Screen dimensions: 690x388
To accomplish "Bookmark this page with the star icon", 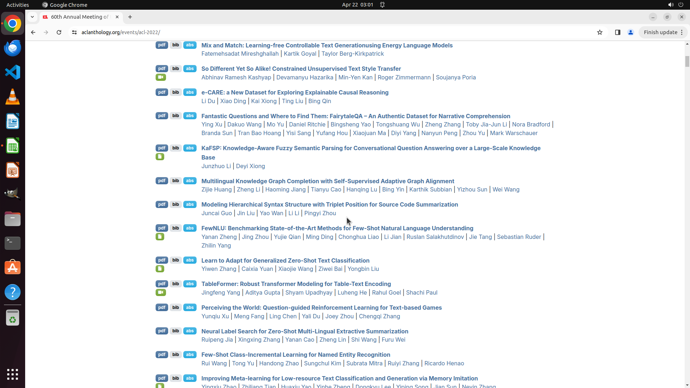I will point(599,32).
